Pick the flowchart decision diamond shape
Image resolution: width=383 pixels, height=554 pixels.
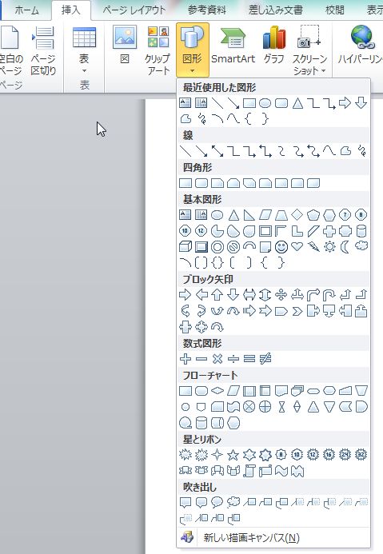(x=217, y=391)
